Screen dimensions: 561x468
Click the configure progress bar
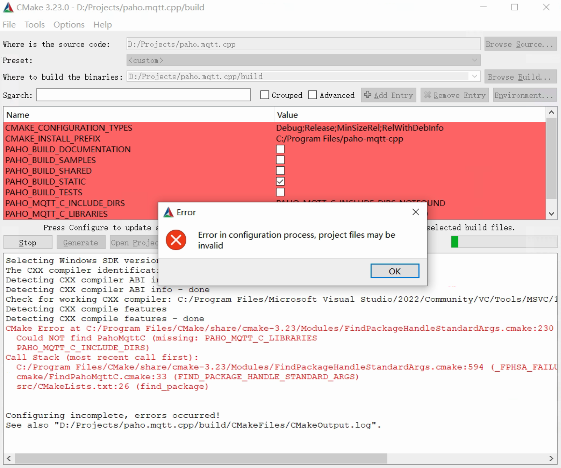(x=504, y=242)
